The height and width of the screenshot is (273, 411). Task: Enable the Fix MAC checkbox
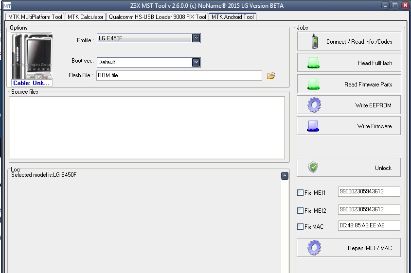pos(301,227)
